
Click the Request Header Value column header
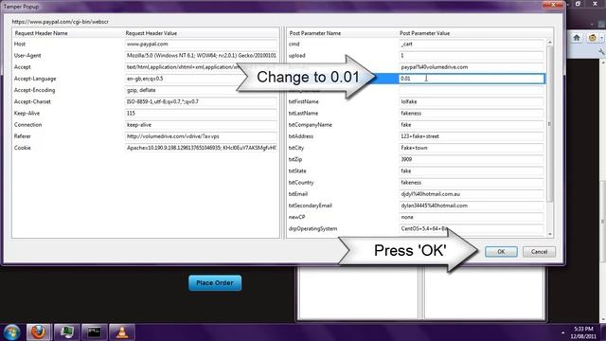151,33
